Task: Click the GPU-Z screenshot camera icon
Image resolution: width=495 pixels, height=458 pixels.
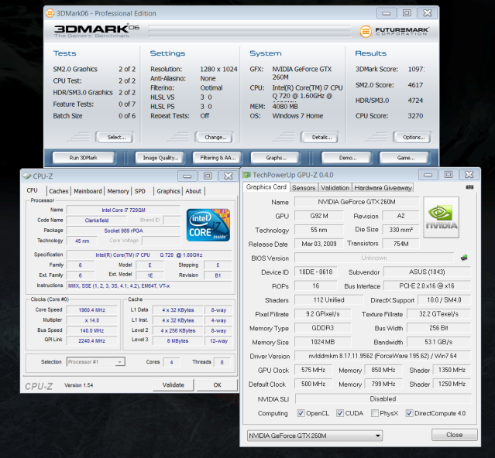Action: (x=469, y=187)
